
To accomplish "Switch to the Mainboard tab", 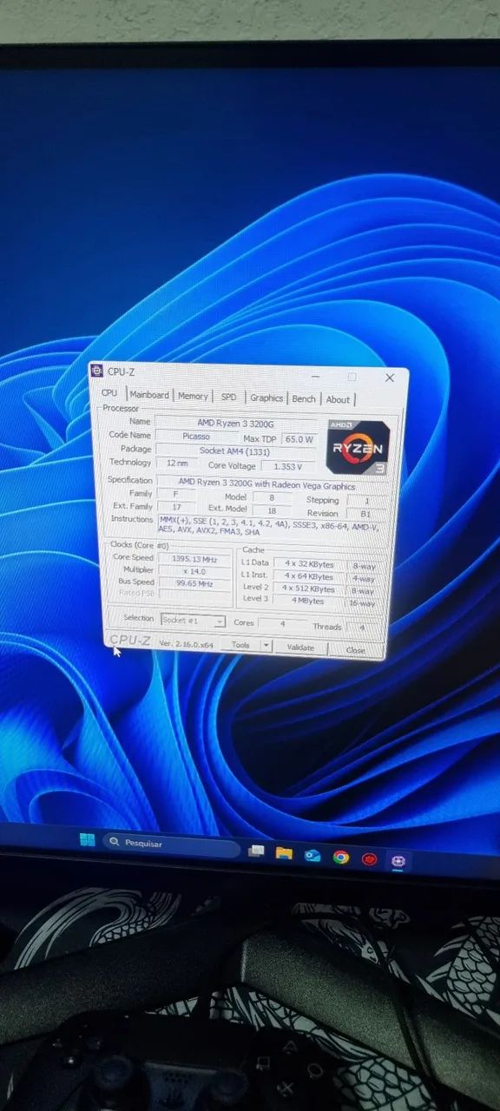I will [149, 395].
